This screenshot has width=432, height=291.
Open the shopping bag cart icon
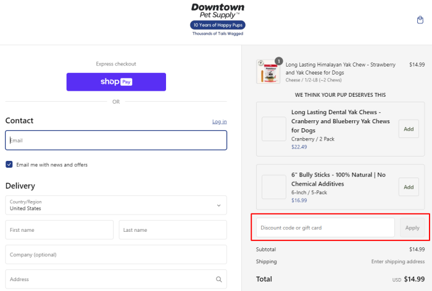420,20
